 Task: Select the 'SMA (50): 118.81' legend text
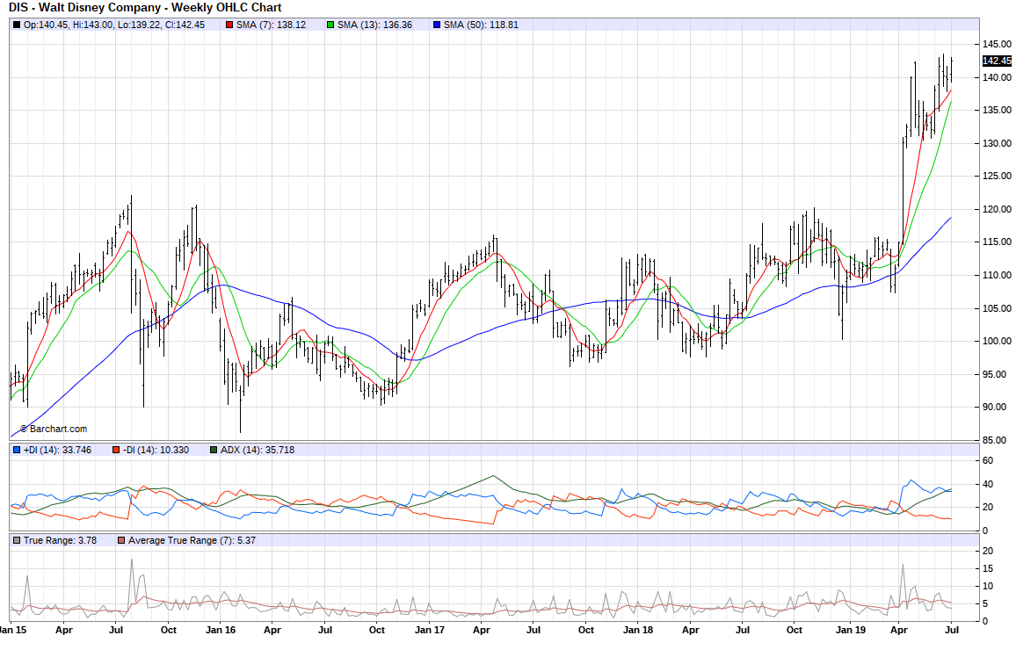[x=481, y=25]
